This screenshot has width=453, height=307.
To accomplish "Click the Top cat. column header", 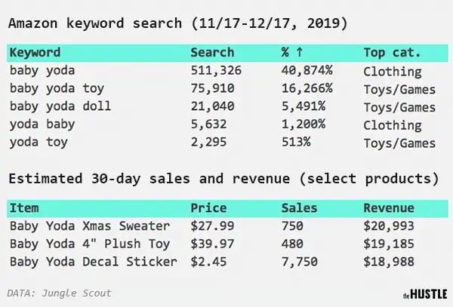I will 392,54.
